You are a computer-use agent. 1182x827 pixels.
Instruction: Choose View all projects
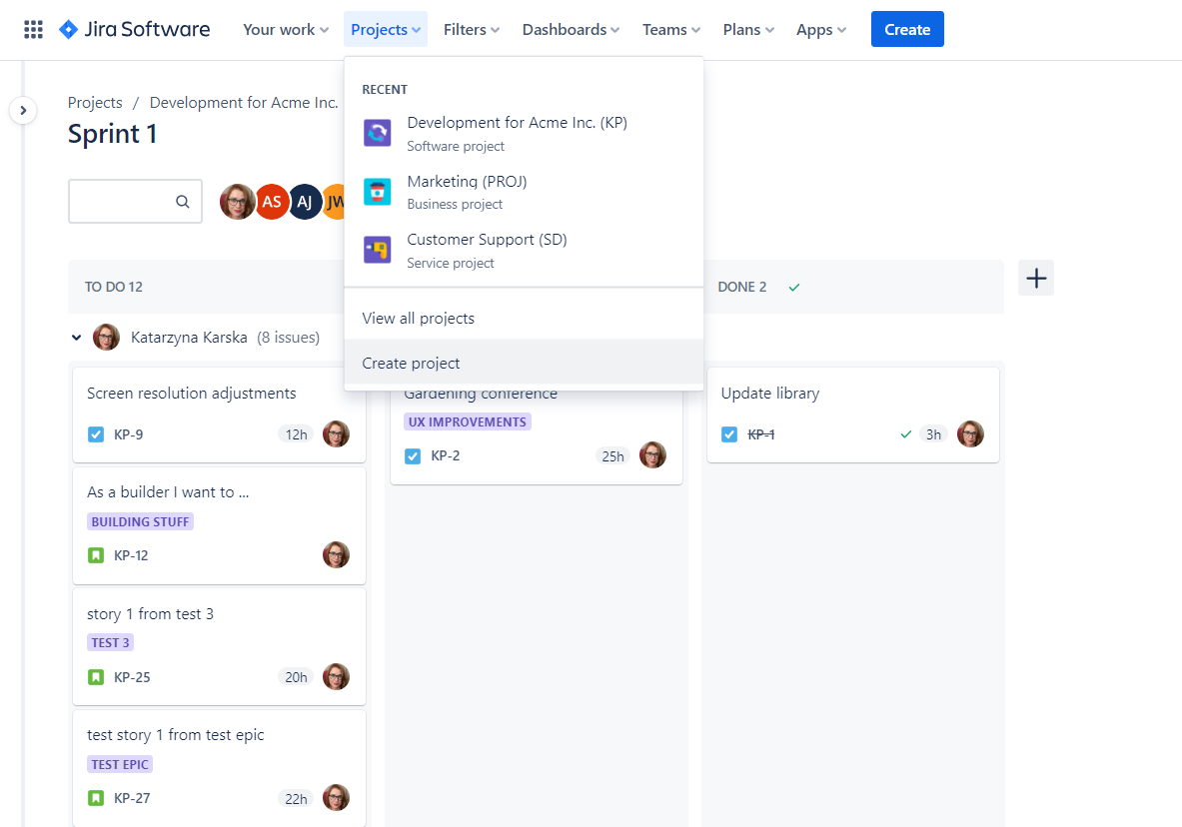pos(418,319)
